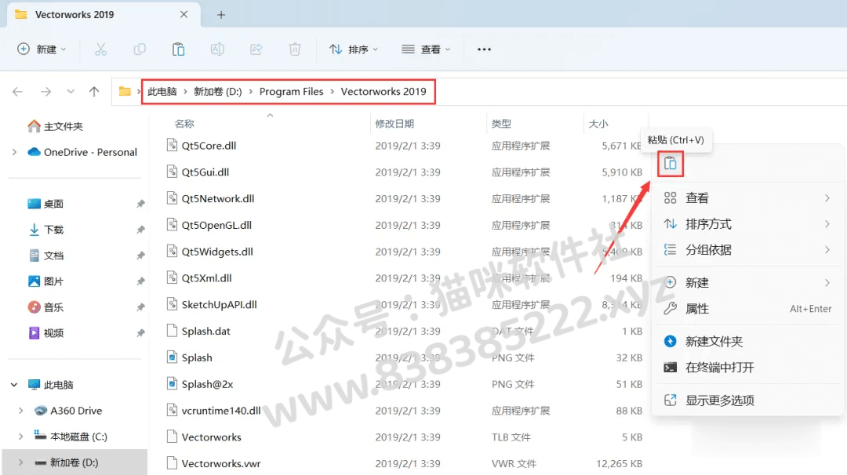The width and height of the screenshot is (847, 475).
Task: Click 此电脑 in the address breadcrumb
Action: (162, 92)
